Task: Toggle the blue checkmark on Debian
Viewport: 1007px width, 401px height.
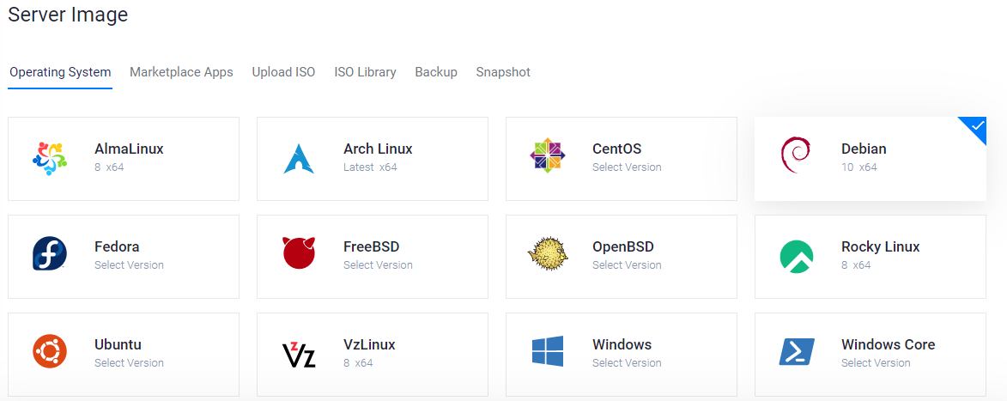Action: click(x=975, y=128)
